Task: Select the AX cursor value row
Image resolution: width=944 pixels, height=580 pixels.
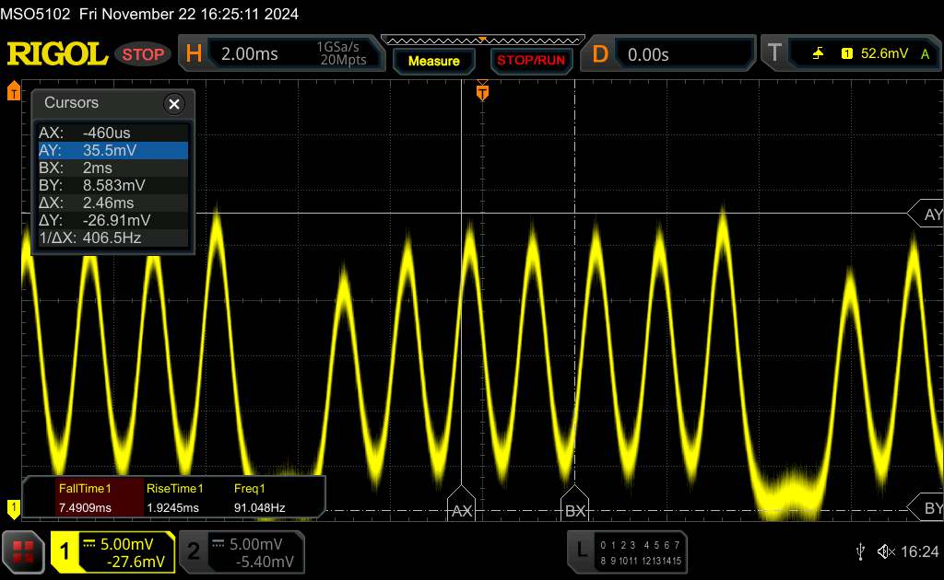Action: (x=112, y=133)
